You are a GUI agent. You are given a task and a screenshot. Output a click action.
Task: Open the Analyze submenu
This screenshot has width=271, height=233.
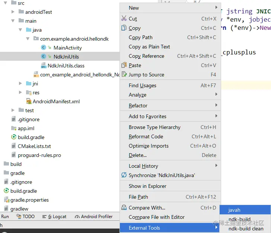[170, 95]
